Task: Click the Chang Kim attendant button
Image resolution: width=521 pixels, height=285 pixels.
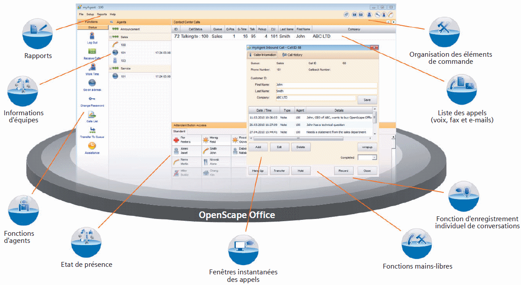Action: [215, 173]
